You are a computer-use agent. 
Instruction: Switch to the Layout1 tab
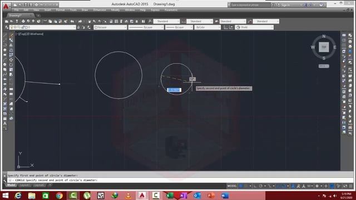pos(24,185)
